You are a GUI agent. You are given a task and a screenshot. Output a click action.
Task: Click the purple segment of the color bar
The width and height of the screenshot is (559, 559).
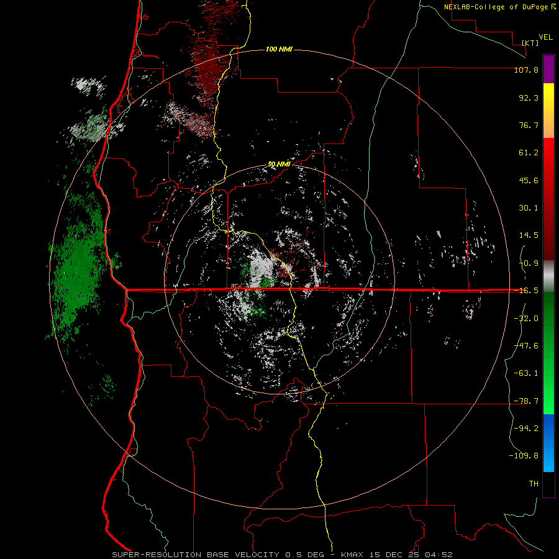pos(548,69)
